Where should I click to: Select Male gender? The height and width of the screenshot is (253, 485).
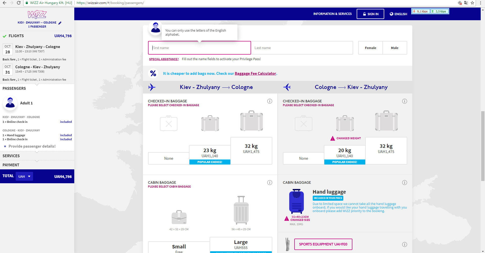[395, 48]
